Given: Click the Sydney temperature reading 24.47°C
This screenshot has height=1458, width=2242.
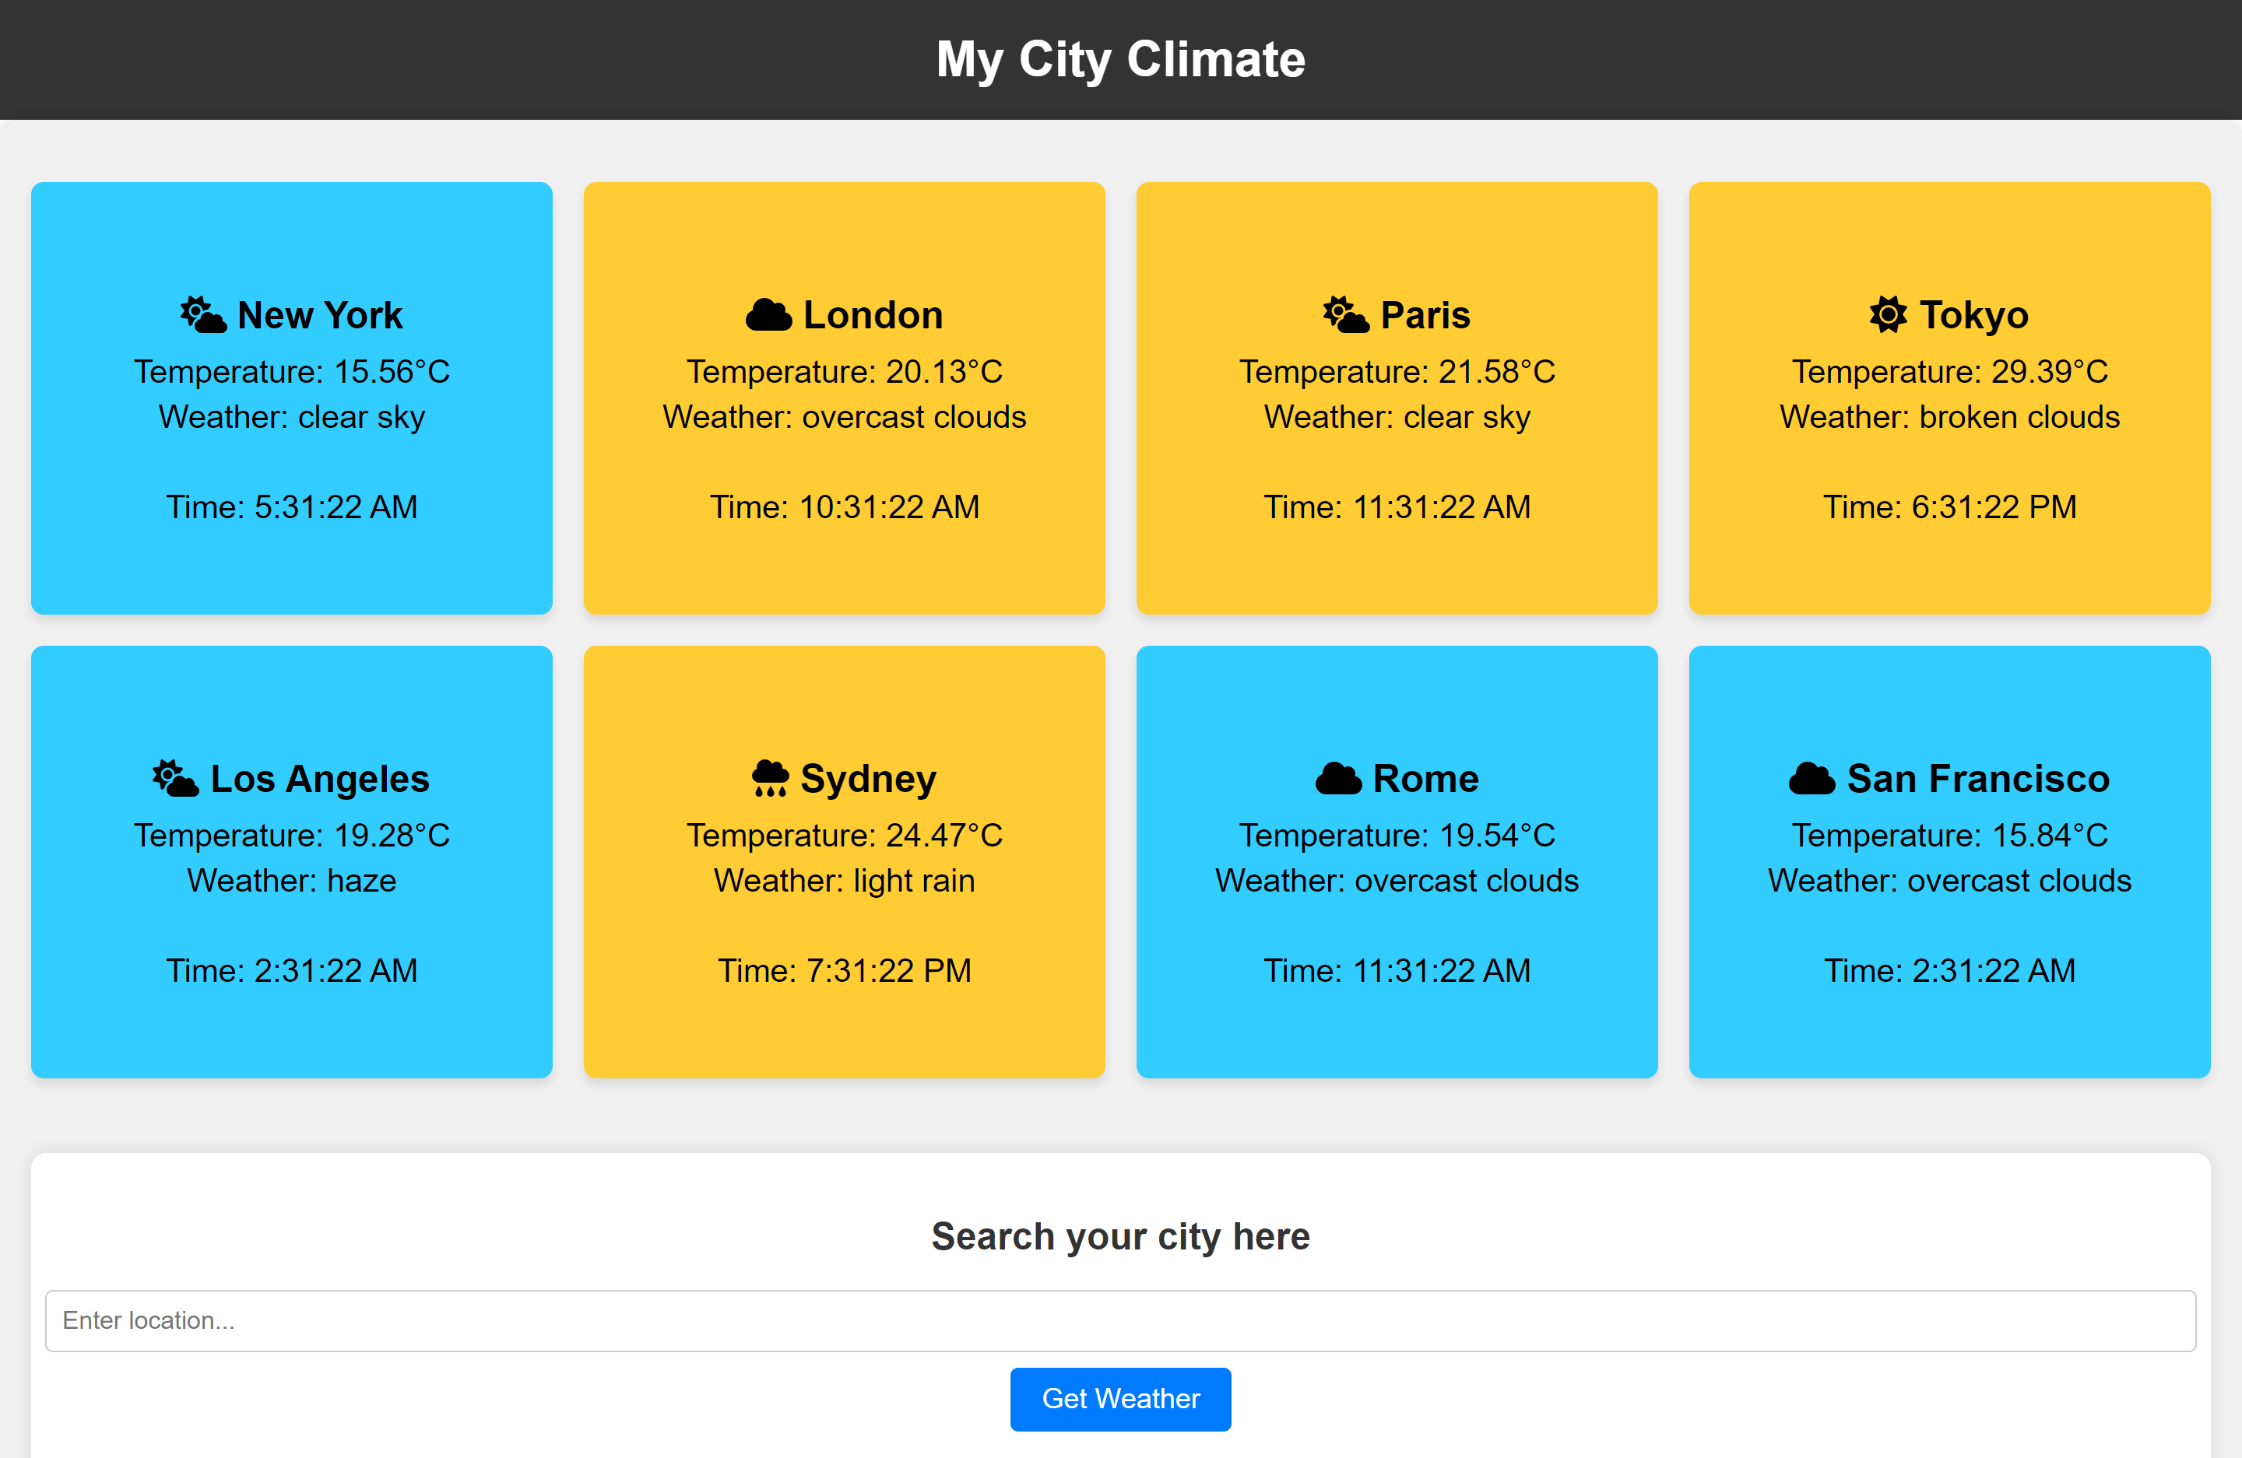Looking at the screenshot, I should pos(844,835).
